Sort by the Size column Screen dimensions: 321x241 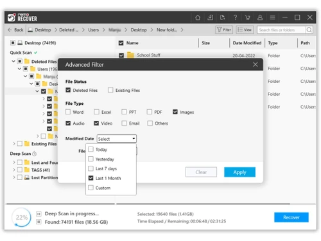205,43
